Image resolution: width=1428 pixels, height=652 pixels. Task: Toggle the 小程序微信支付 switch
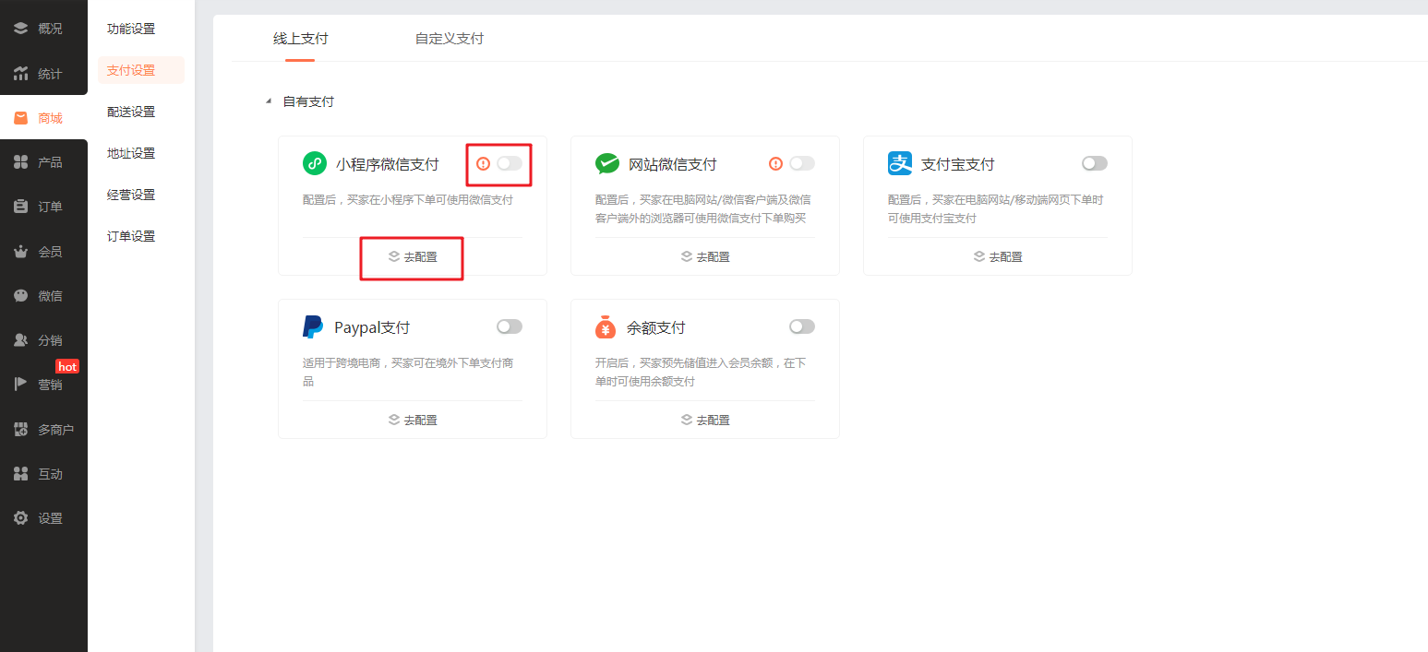510,163
